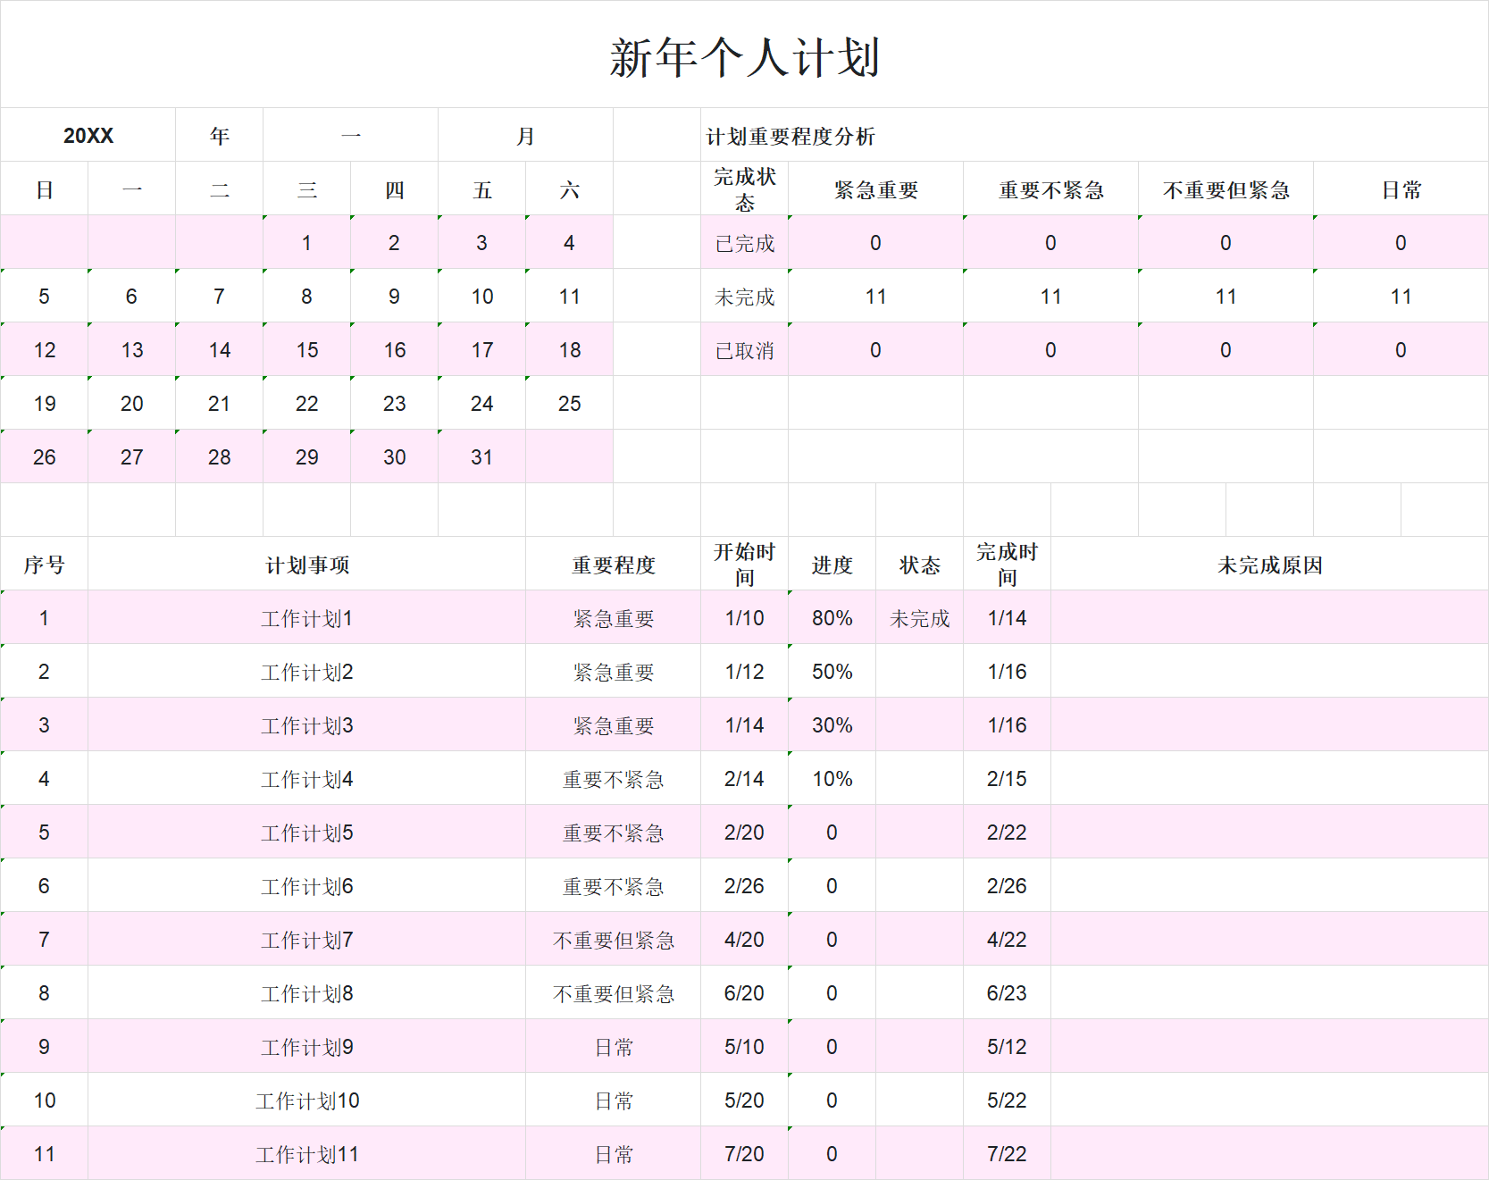Click the 未完成原因 column header
The image size is (1489, 1180).
tap(1268, 564)
